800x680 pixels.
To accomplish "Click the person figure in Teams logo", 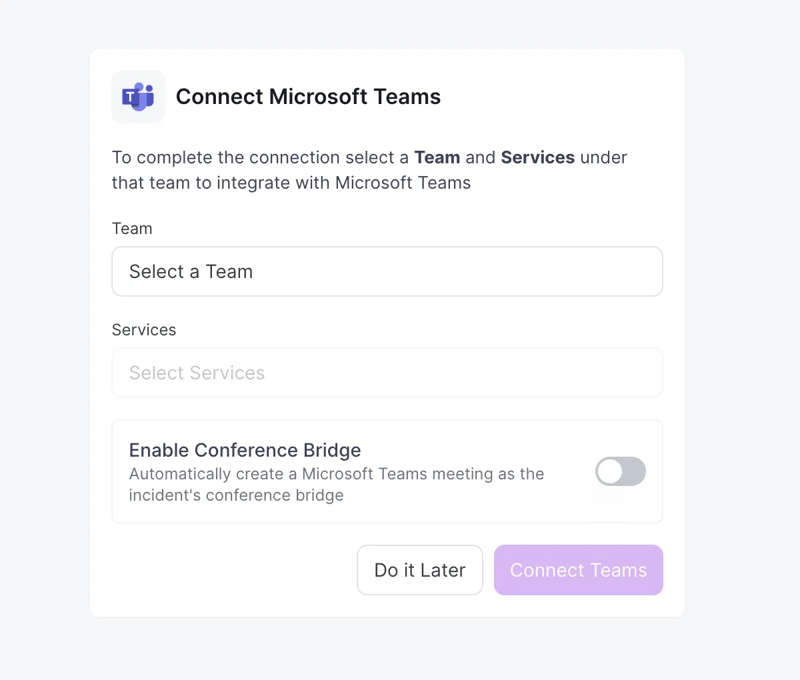I will pos(139,95).
